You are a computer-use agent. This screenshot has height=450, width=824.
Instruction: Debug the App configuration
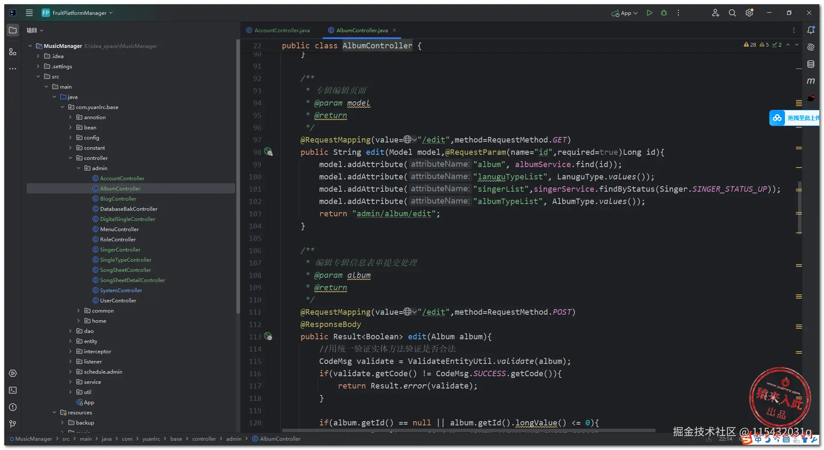(664, 13)
